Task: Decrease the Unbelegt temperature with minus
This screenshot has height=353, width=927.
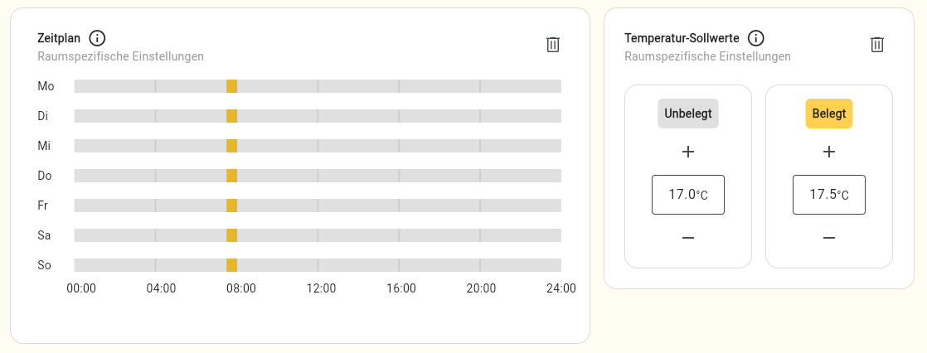Action: point(688,238)
